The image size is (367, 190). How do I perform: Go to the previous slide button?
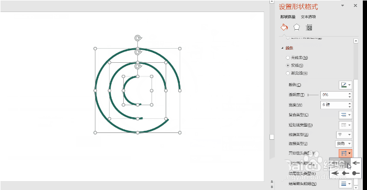click(272, 181)
